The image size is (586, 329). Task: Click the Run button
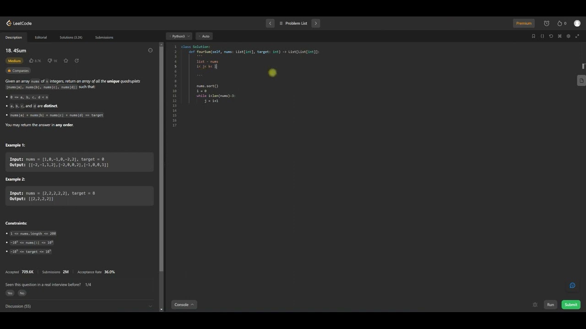(550, 305)
